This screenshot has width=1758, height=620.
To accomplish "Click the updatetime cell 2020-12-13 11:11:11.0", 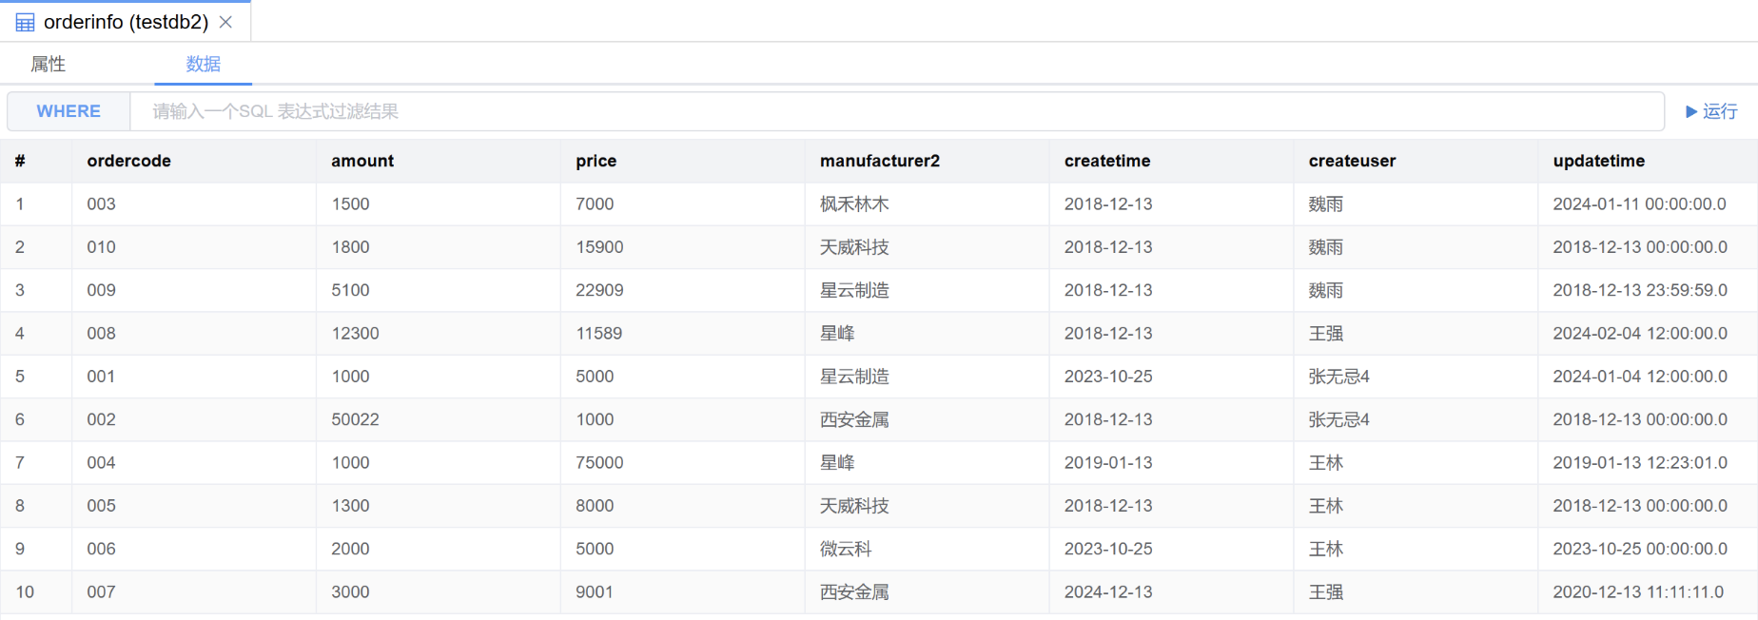I will click(x=1637, y=591).
